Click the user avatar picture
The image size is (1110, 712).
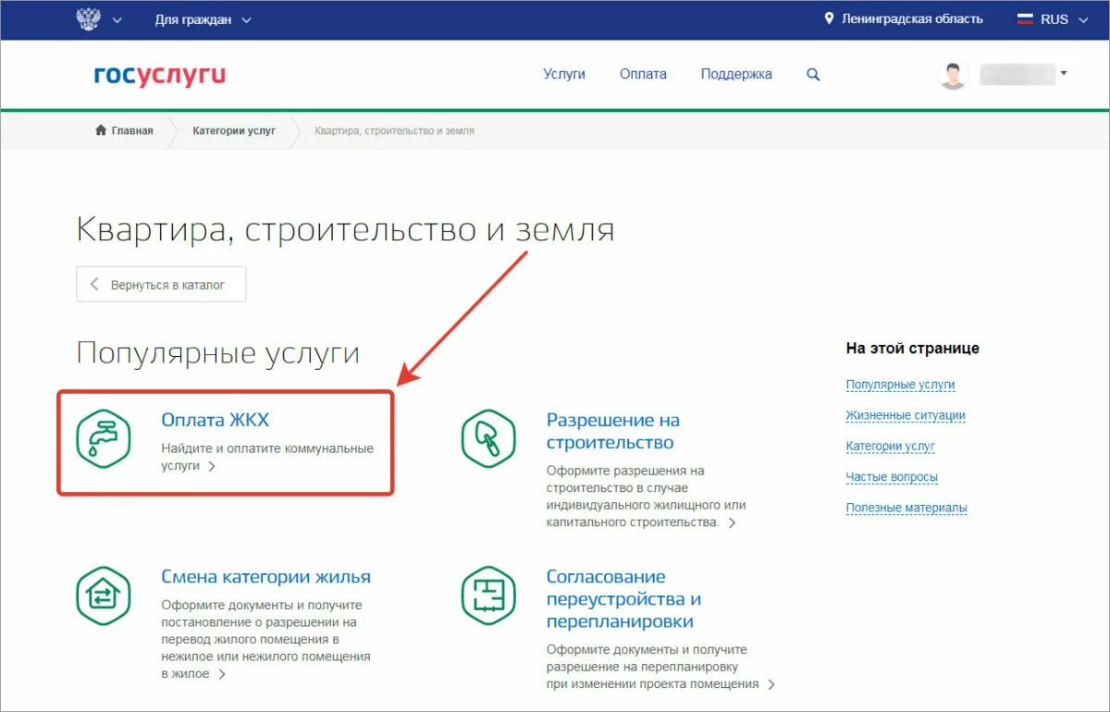coord(953,75)
